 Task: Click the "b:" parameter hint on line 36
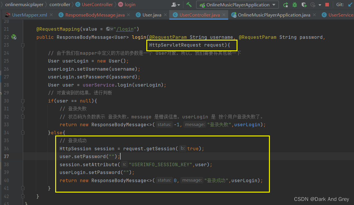tap(182, 149)
